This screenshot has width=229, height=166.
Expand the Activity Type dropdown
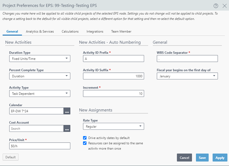40,93
